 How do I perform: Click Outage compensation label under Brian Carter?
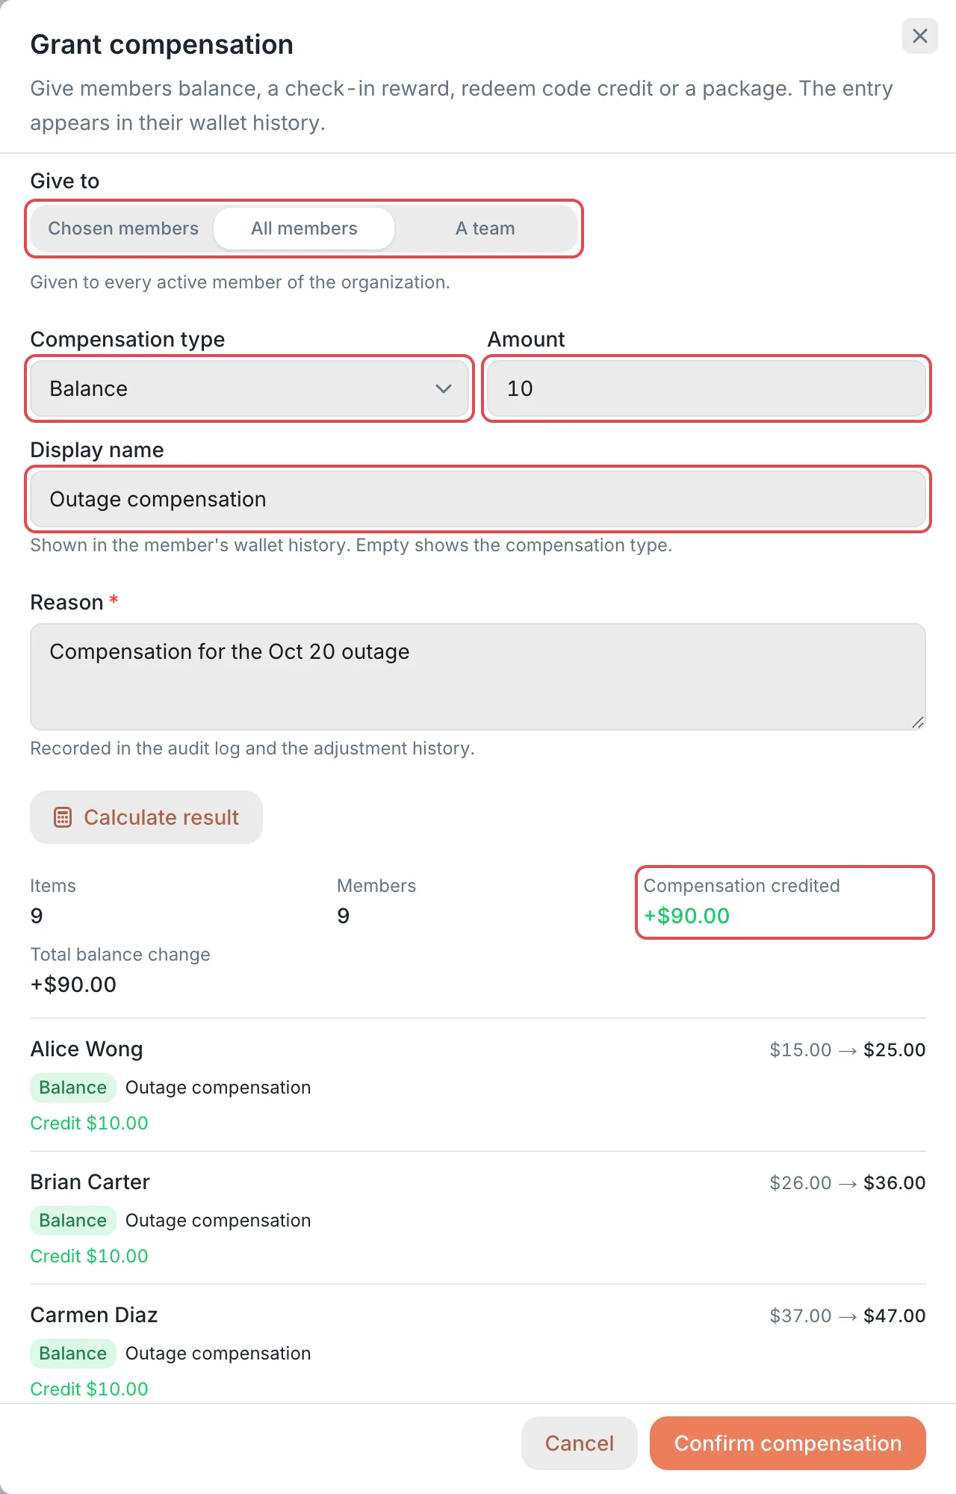[218, 1221]
